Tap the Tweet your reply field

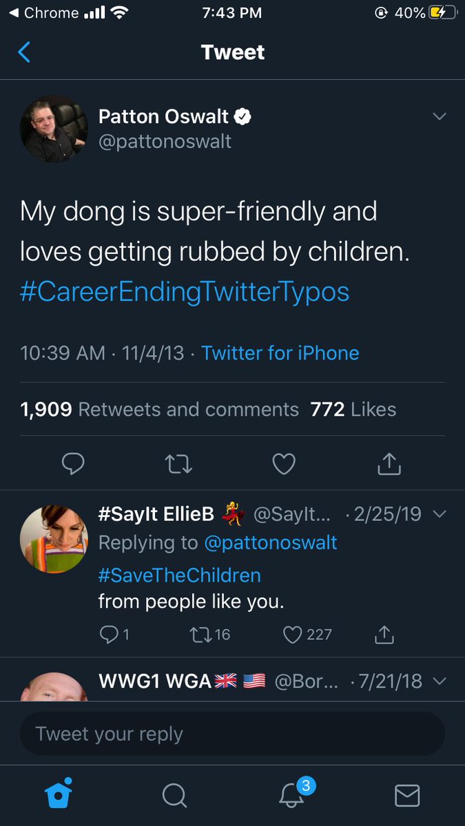232,734
